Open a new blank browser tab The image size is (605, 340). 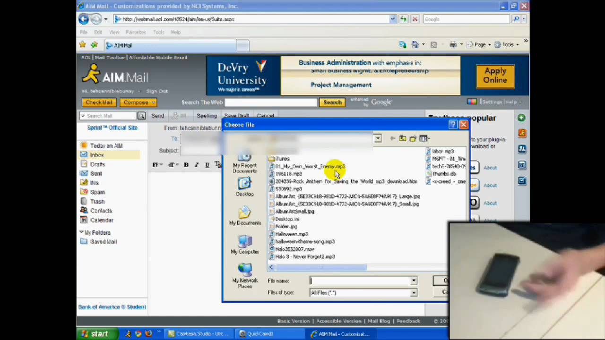(x=242, y=45)
